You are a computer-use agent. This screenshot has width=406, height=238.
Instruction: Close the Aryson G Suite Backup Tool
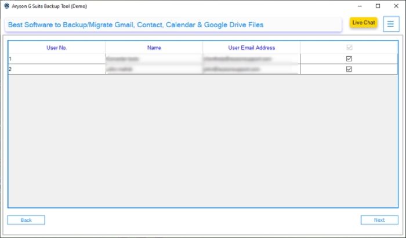[x=396, y=6]
